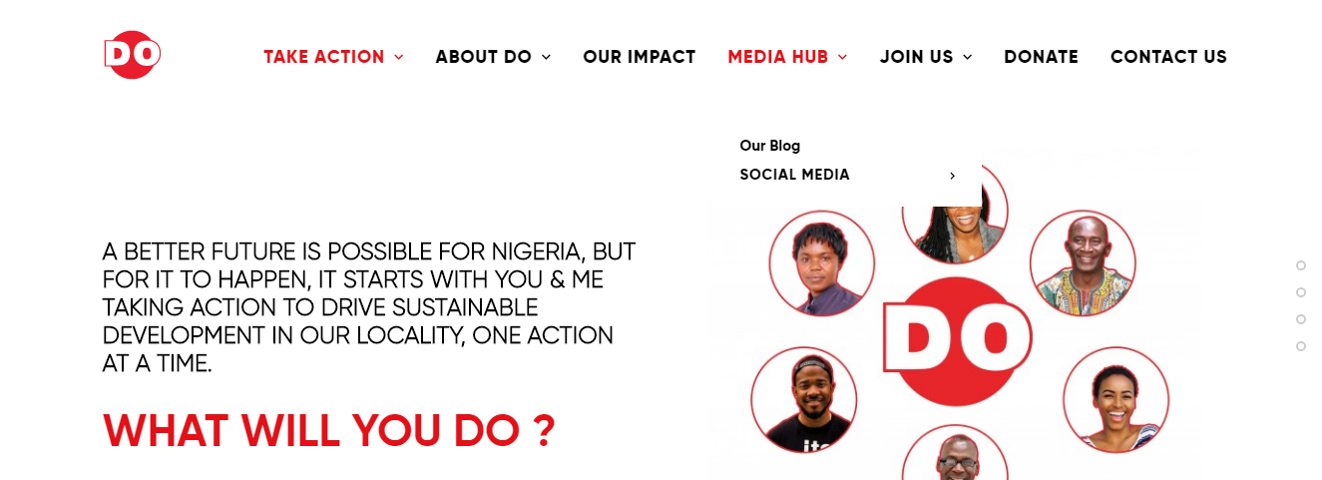Click the Social Media submenu arrow
Image resolution: width=1322 pixels, height=480 pixels.
(x=952, y=176)
